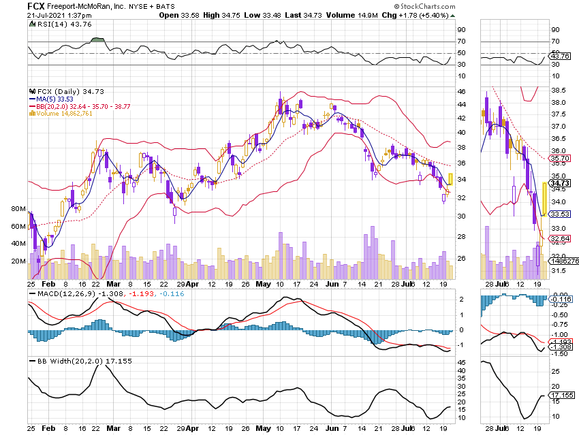The height and width of the screenshot is (435, 579).
Task: Click the 46 price scale label
Action: tap(462, 91)
